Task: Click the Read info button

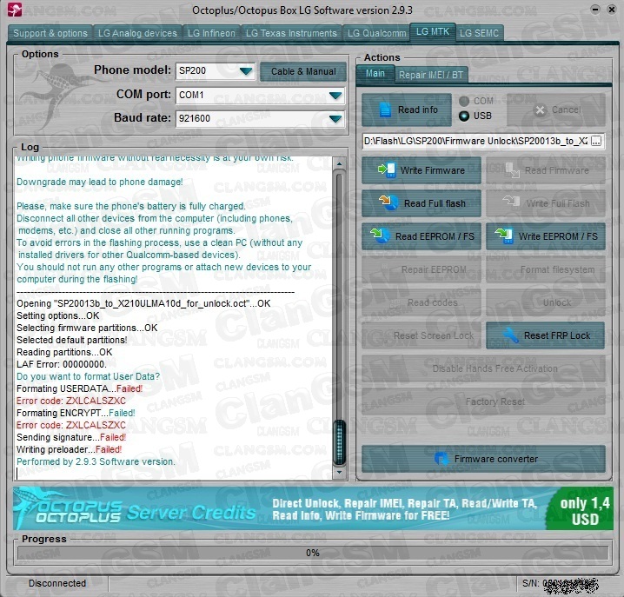Action: click(x=407, y=109)
